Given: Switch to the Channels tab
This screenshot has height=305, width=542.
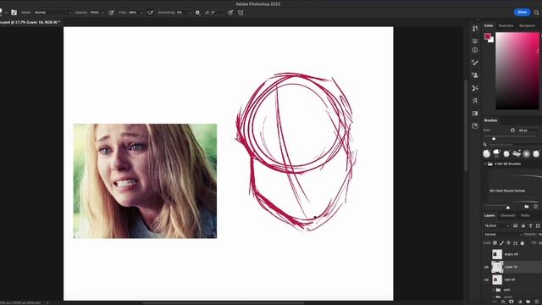Looking at the screenshot, I should [x=507, y=215].
